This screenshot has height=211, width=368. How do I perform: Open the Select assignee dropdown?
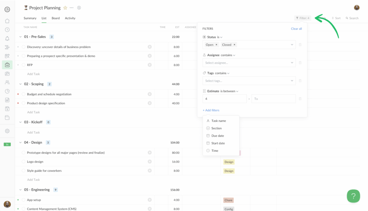[x=249, y=63]
